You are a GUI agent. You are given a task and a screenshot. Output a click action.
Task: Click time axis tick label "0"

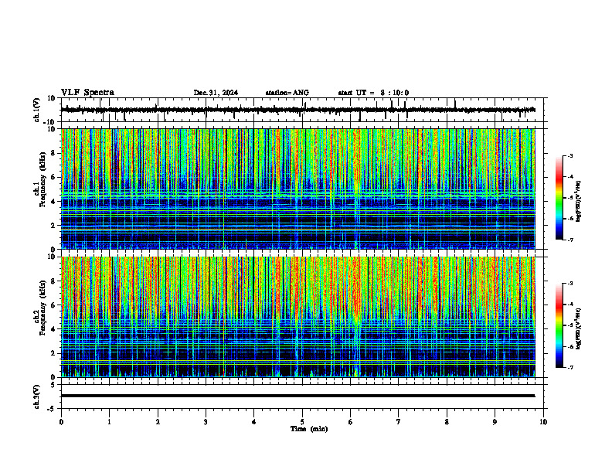point(61,422)
